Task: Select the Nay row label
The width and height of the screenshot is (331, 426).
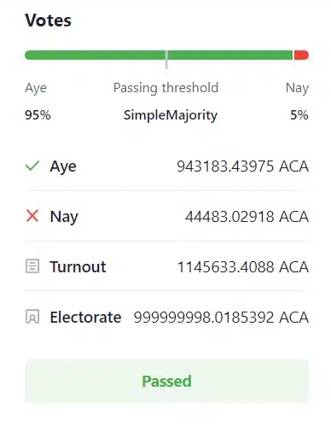Action: coord(64,217)
